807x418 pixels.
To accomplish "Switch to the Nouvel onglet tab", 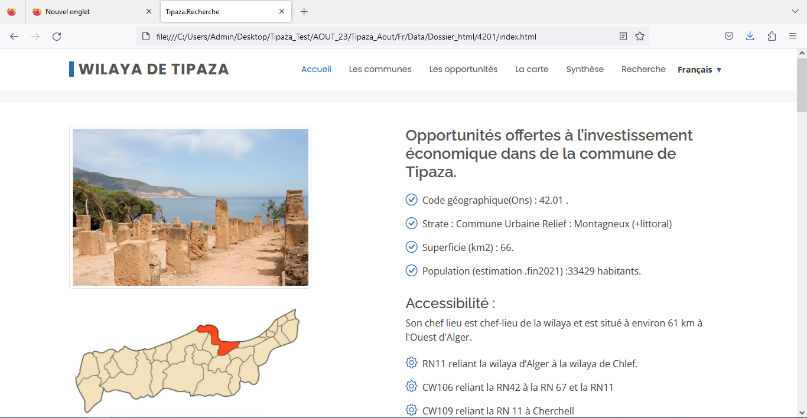I will coord(89,12).
